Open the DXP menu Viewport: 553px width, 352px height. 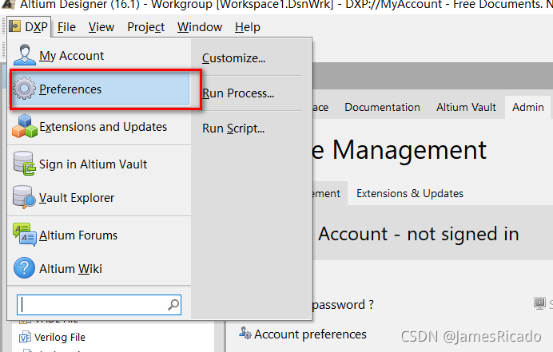click(29, 27)
